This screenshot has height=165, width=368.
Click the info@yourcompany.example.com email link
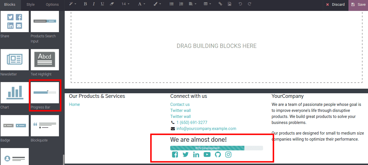tap(206, 129)
